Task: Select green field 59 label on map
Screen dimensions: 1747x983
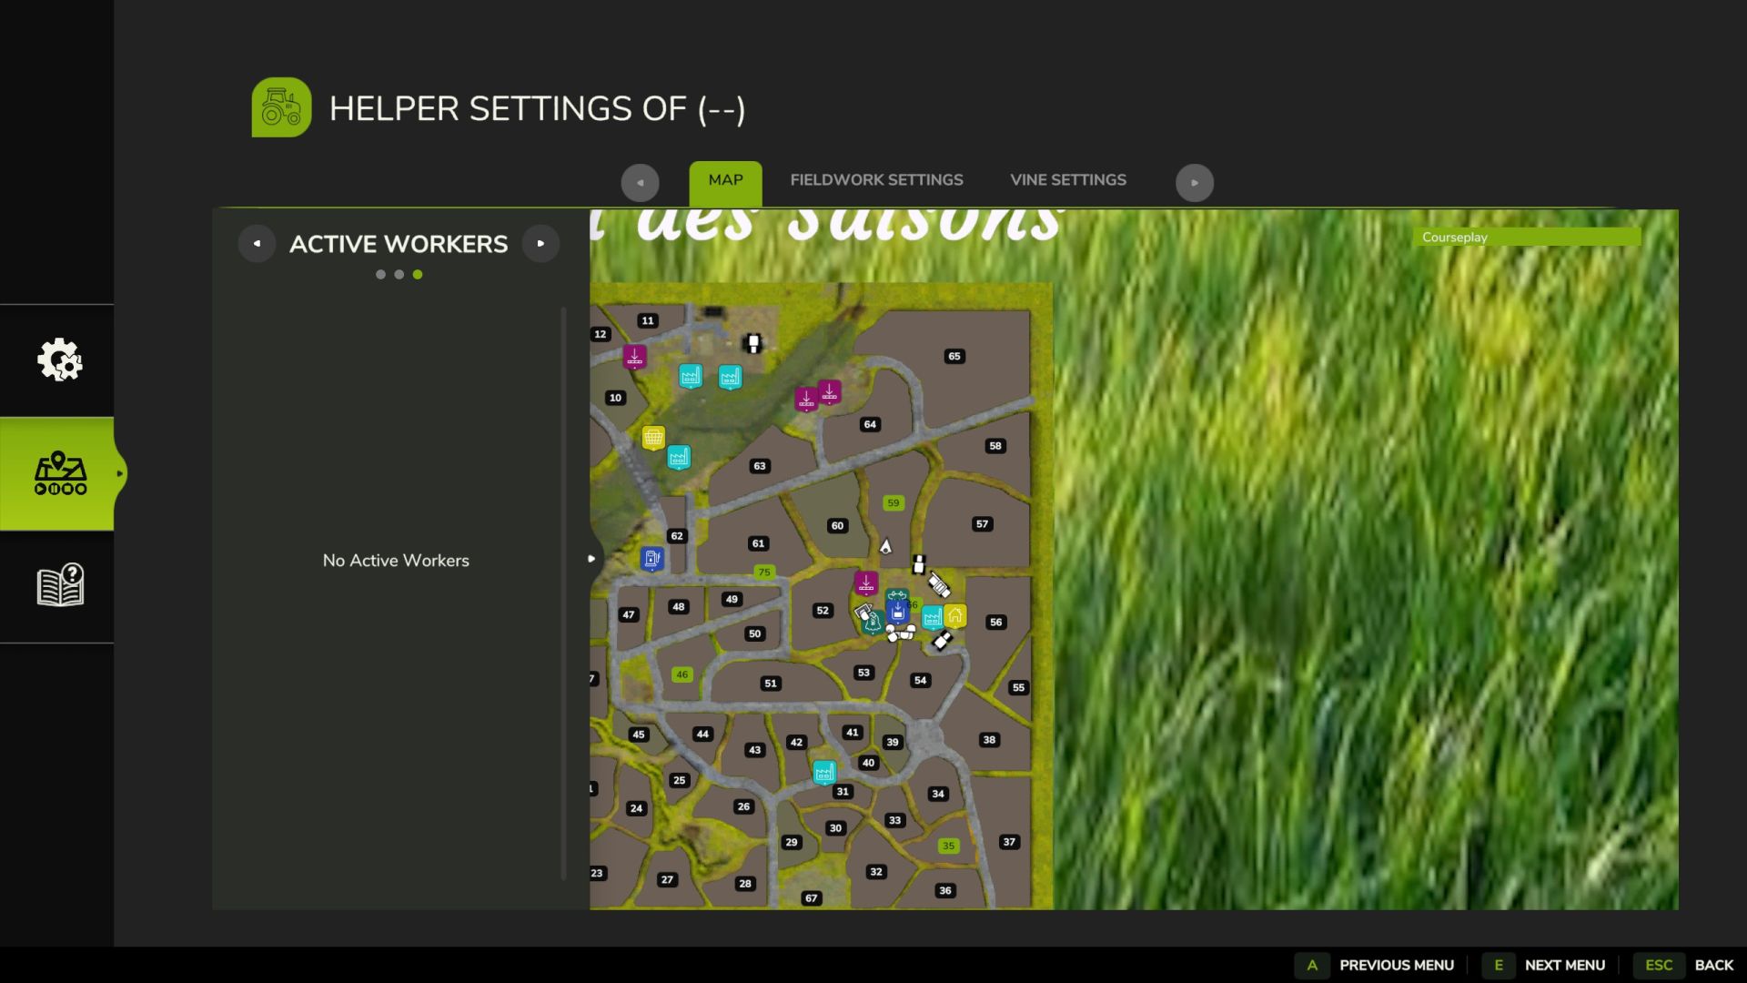Action: tap(894, 503)
